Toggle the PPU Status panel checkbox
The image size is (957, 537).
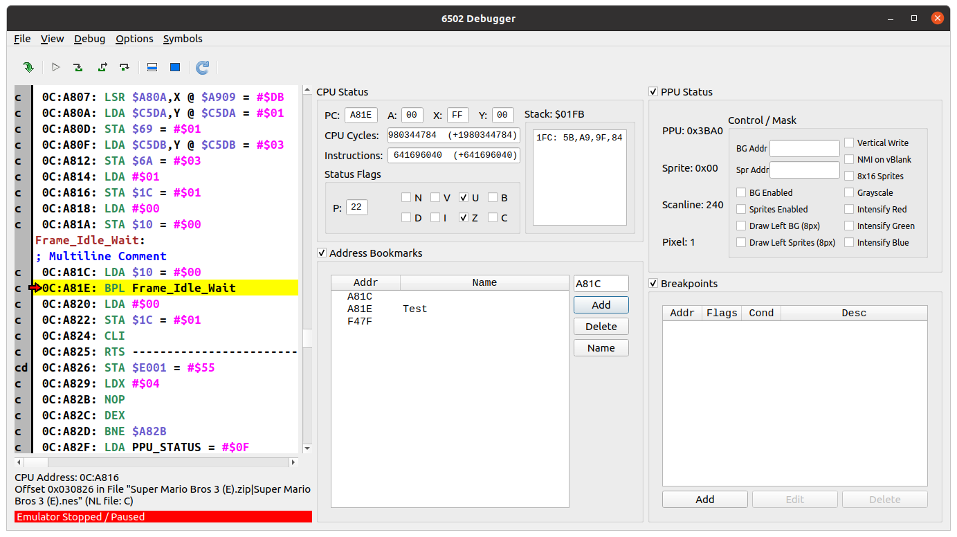[653, 91]
